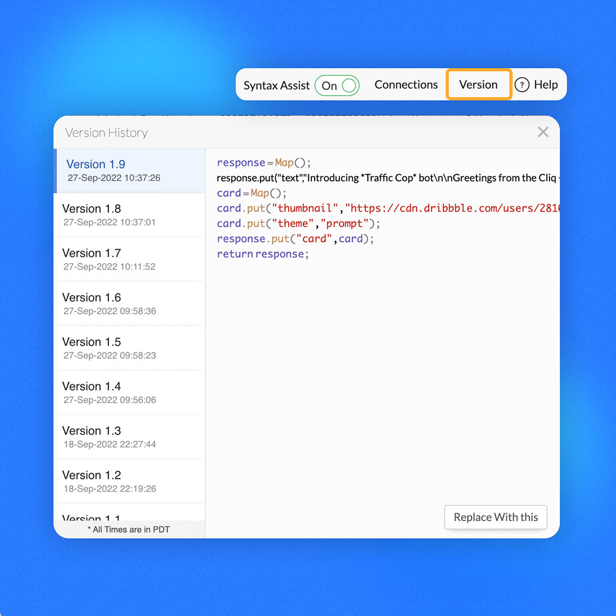Select Version 1.2 entry

(129, 481)
